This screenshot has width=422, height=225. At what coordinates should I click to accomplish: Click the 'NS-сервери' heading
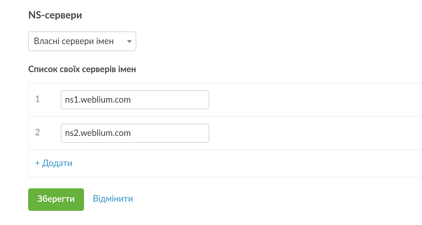55,15
